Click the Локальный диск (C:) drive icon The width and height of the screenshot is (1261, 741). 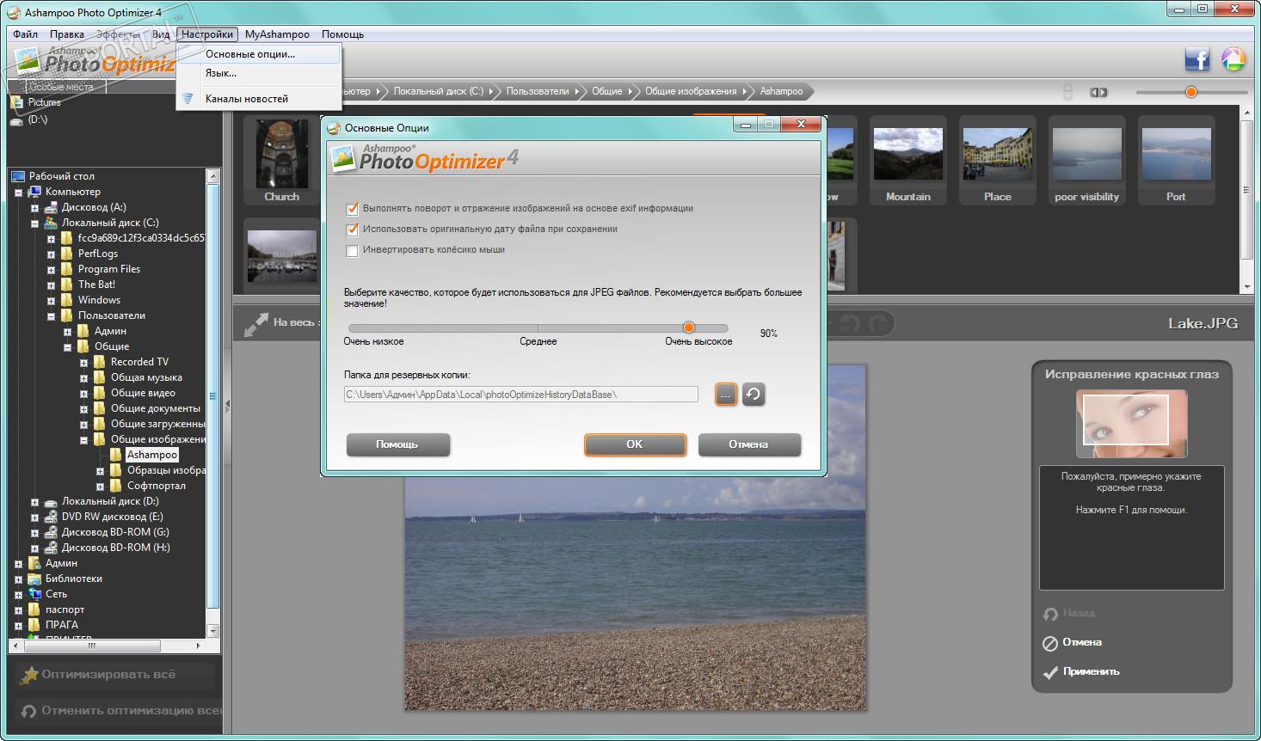(x=51, y=223)
